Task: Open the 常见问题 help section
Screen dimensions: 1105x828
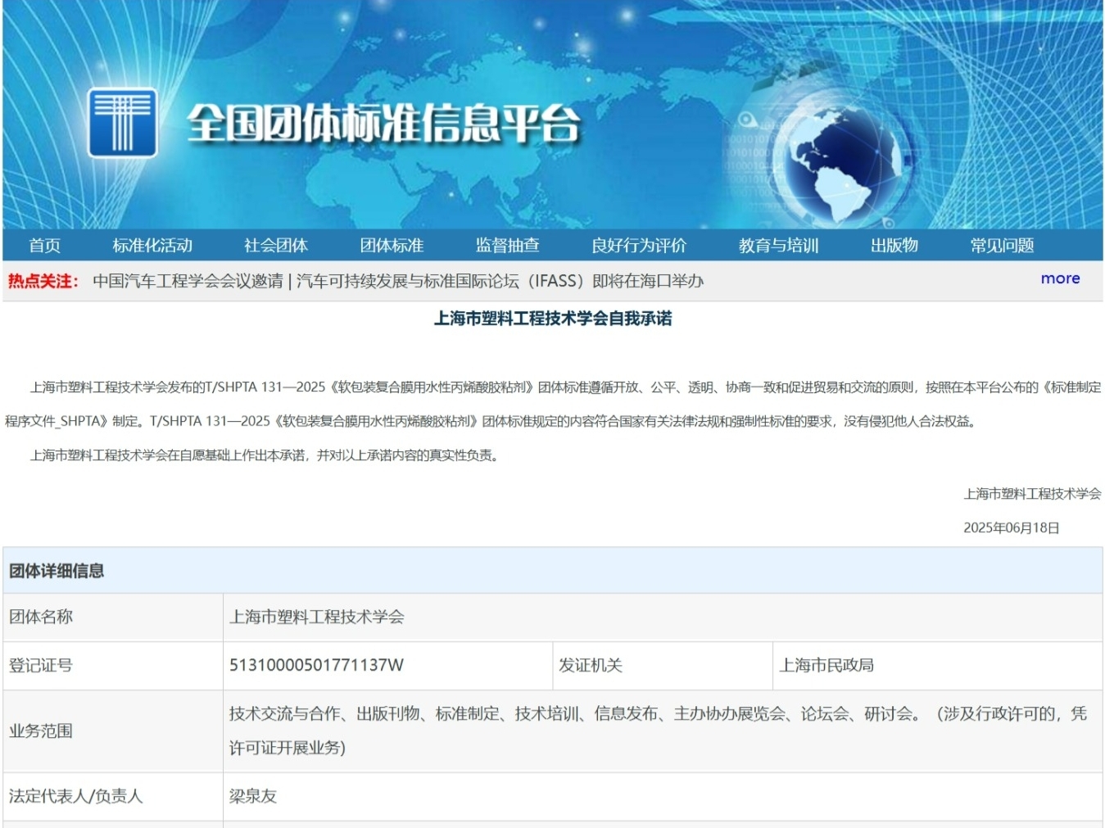Action: 1003,245
